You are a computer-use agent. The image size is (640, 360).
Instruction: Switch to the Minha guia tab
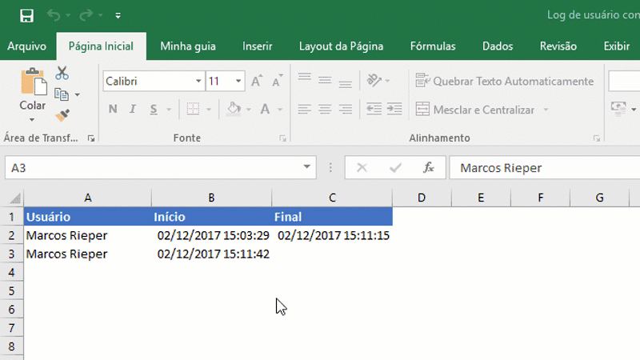pos(188,46)
